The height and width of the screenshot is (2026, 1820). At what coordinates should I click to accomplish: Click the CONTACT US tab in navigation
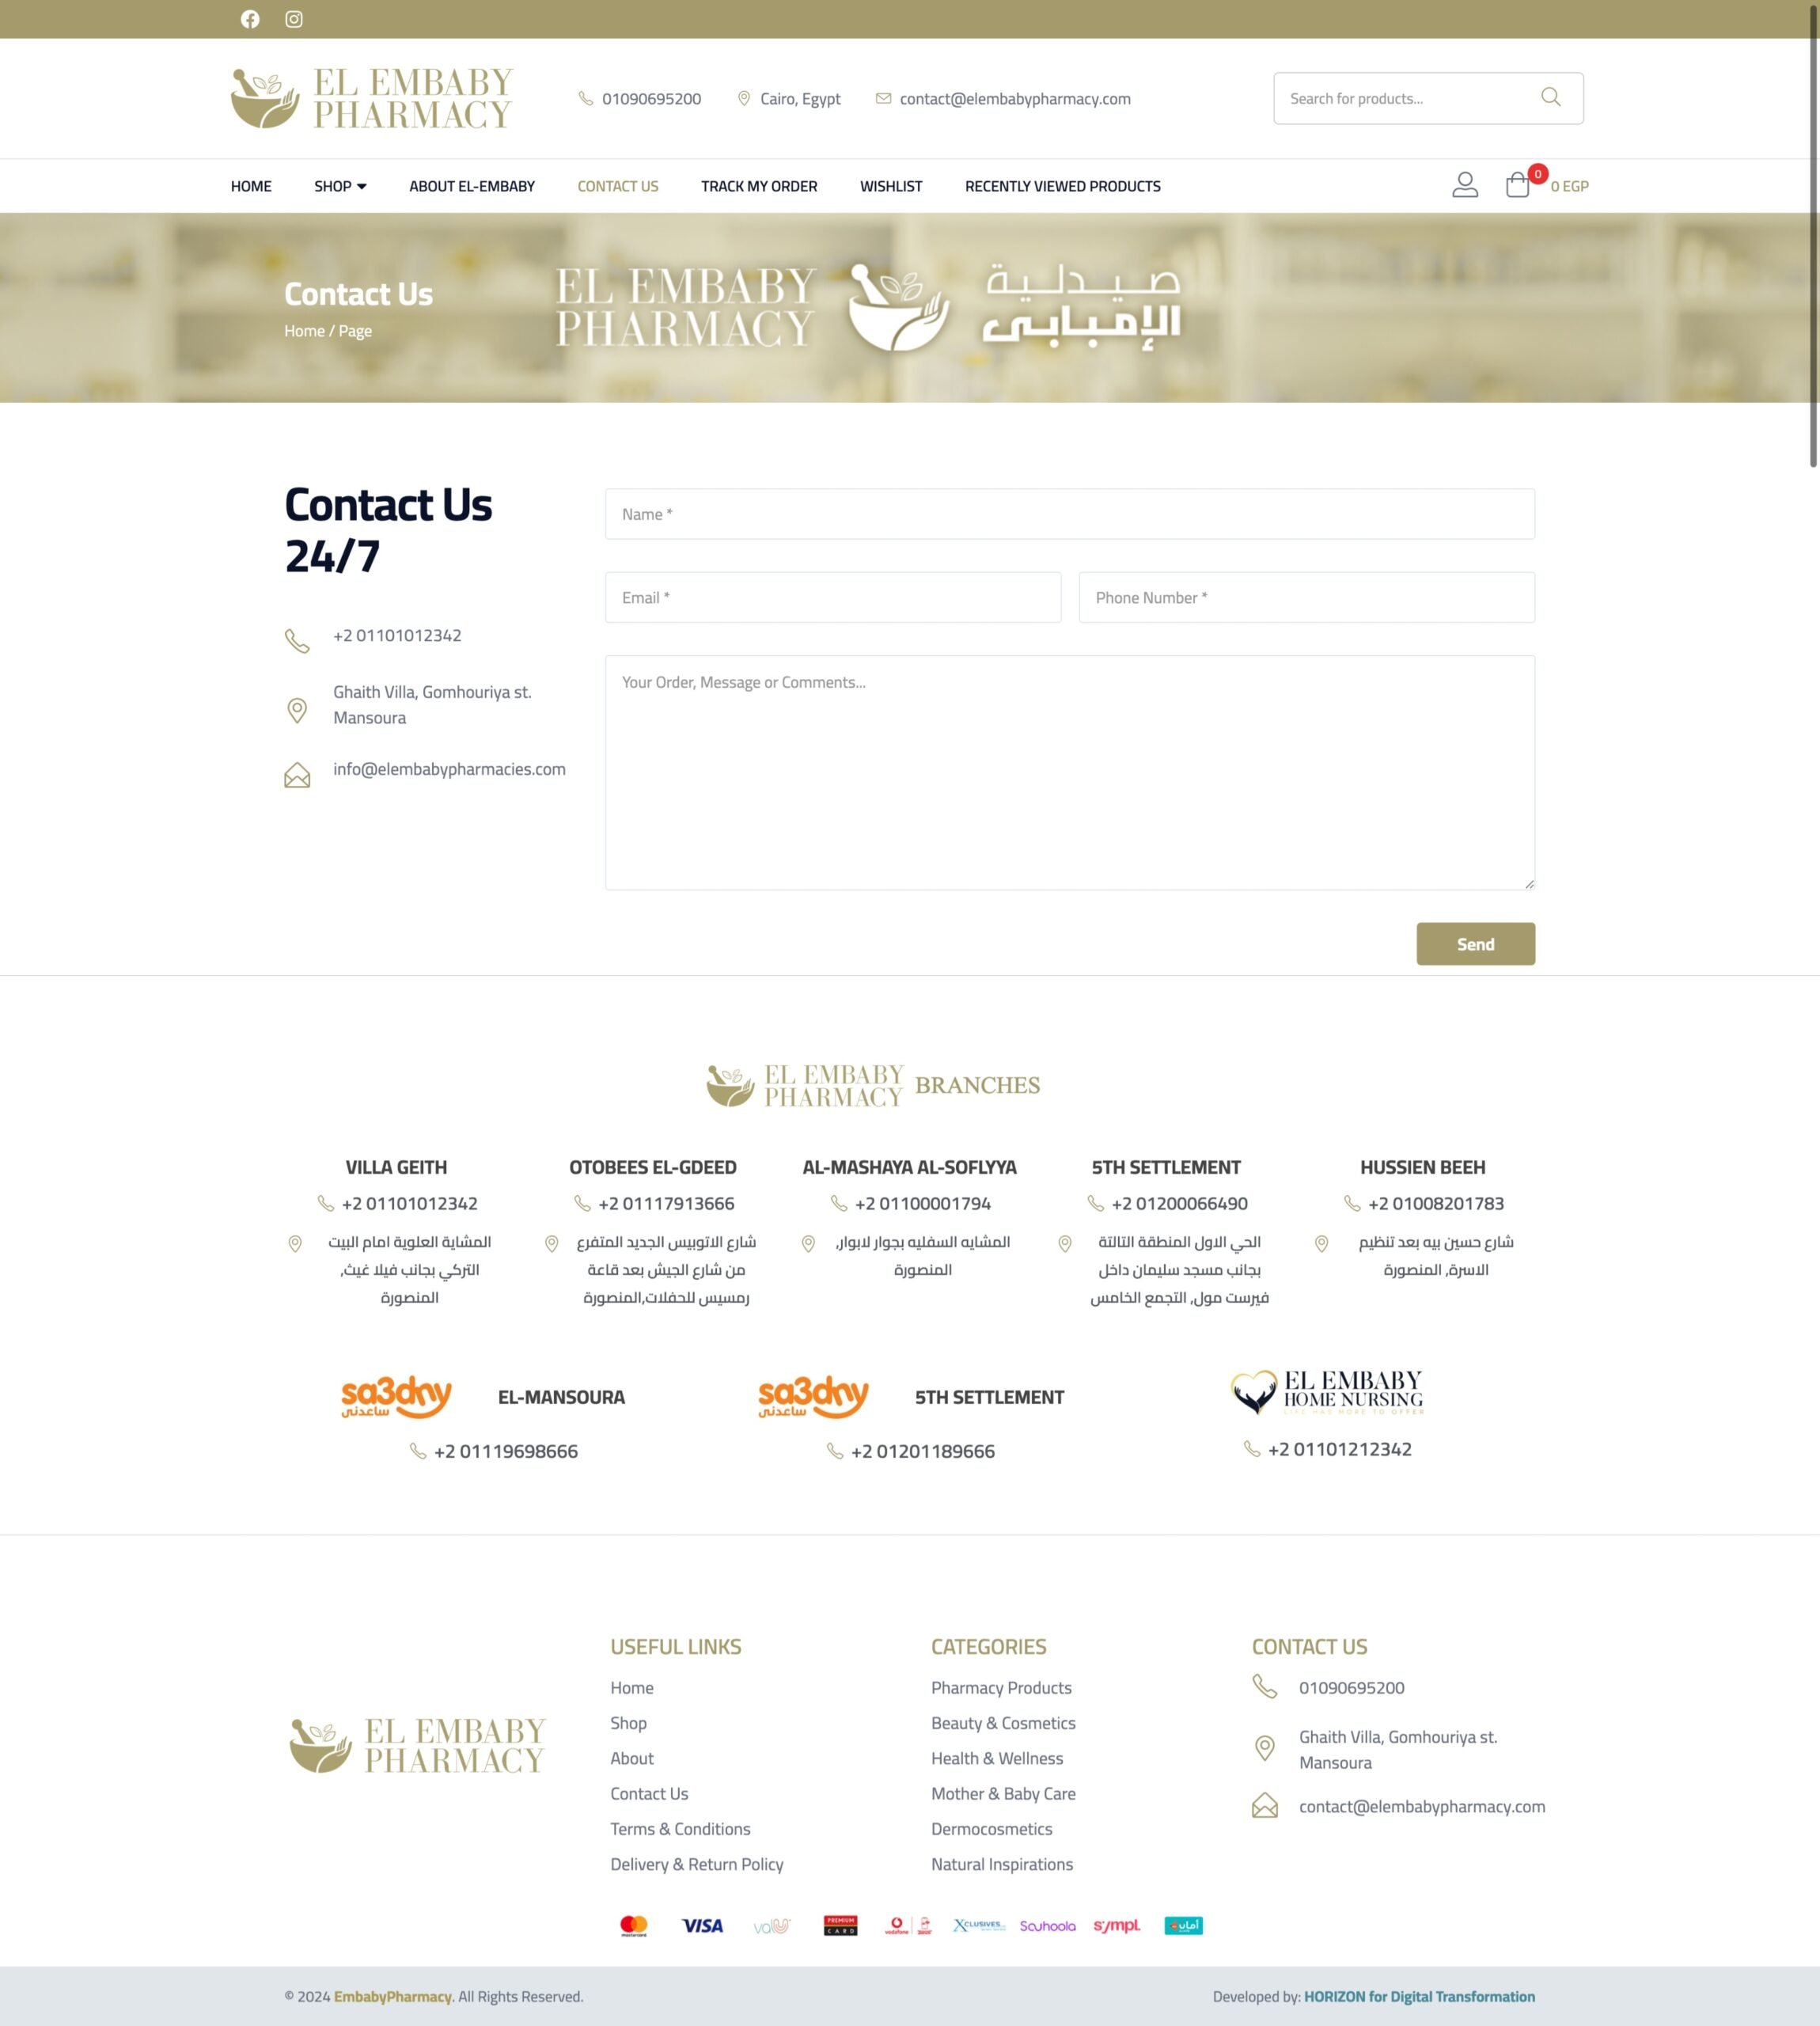618,184
